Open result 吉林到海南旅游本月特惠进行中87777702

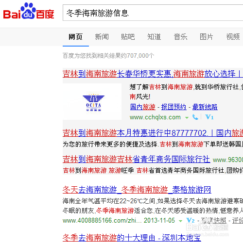click(153, 133)
